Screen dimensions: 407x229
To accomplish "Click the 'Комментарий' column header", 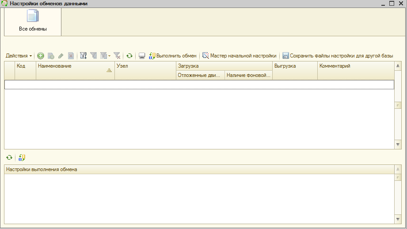I will click(354, 66).
